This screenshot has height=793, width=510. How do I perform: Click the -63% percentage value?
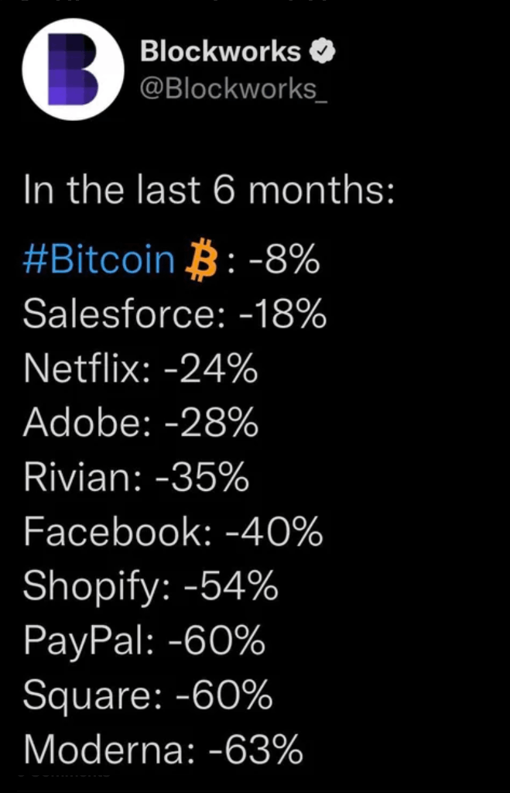coord(255,750)
